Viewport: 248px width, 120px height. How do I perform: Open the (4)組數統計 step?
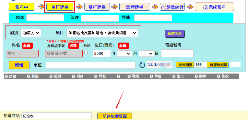[172, 7]
